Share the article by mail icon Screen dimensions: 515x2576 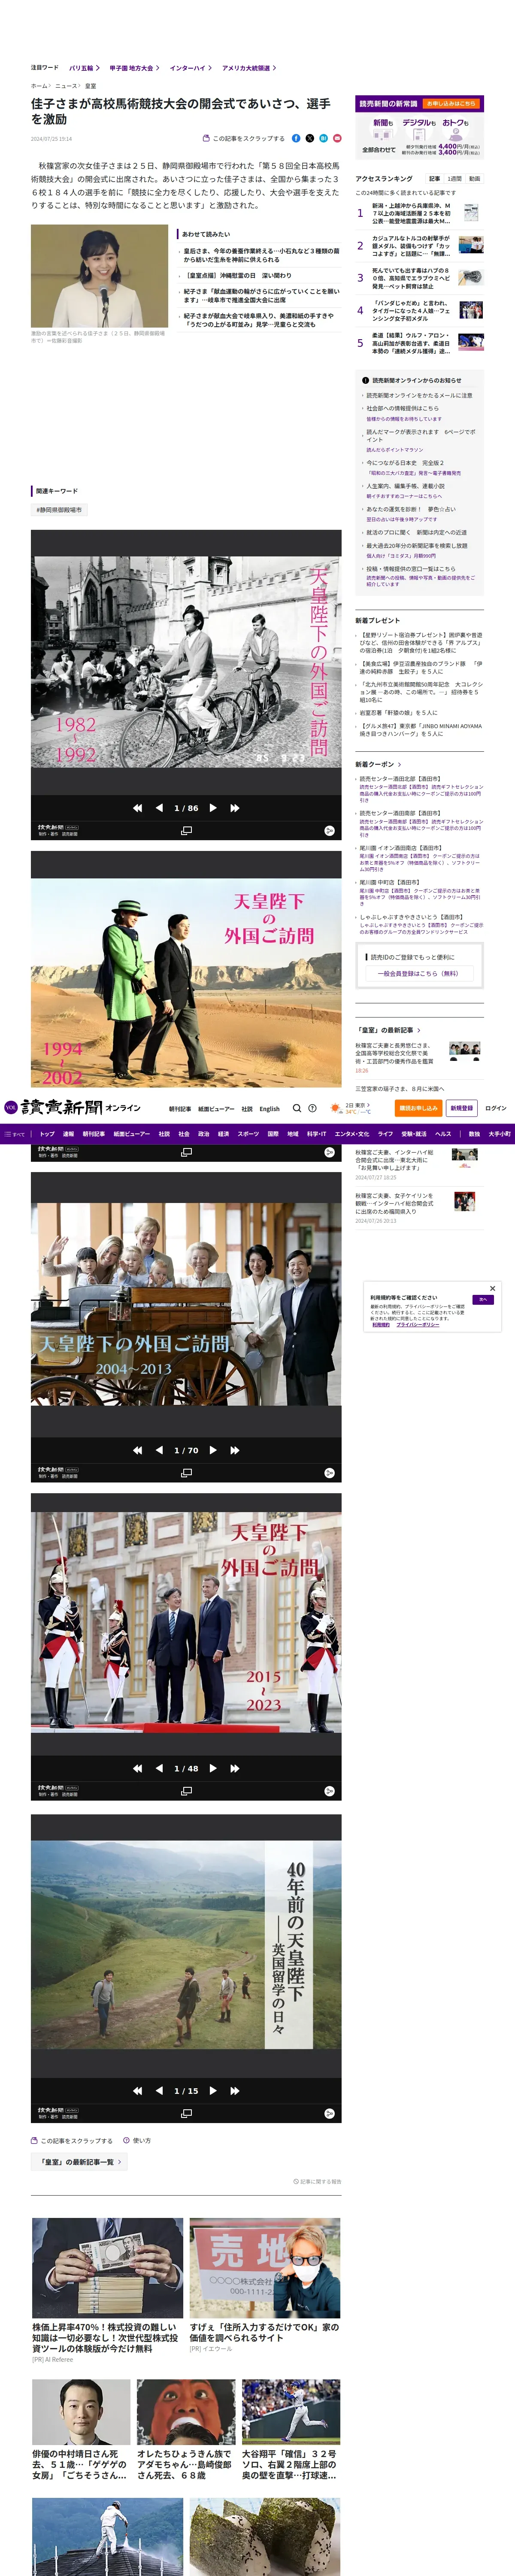(337, 138)
